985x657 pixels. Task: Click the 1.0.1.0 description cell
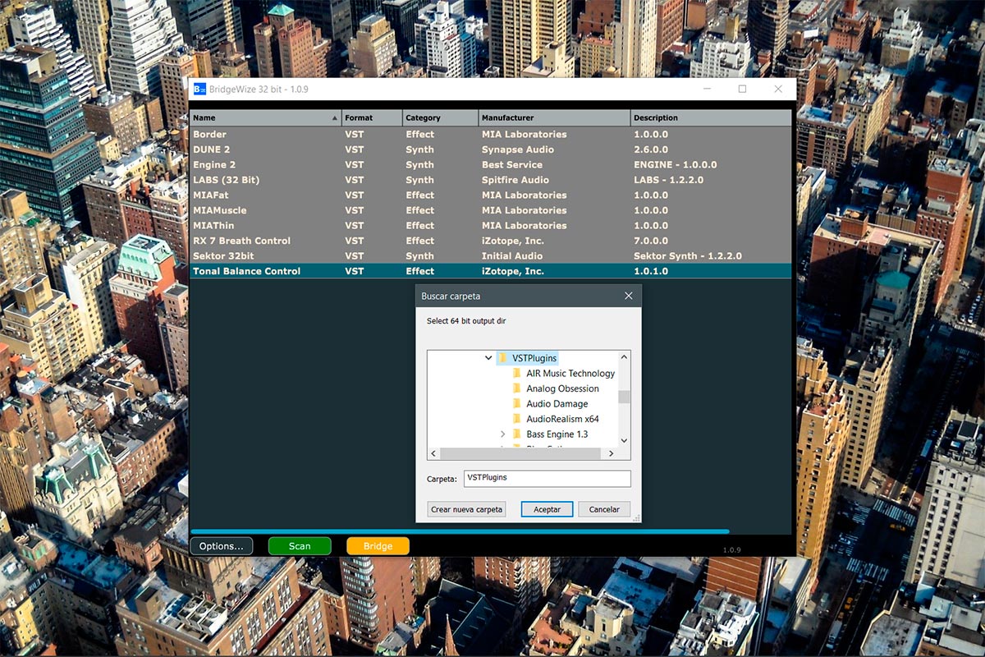651,271
